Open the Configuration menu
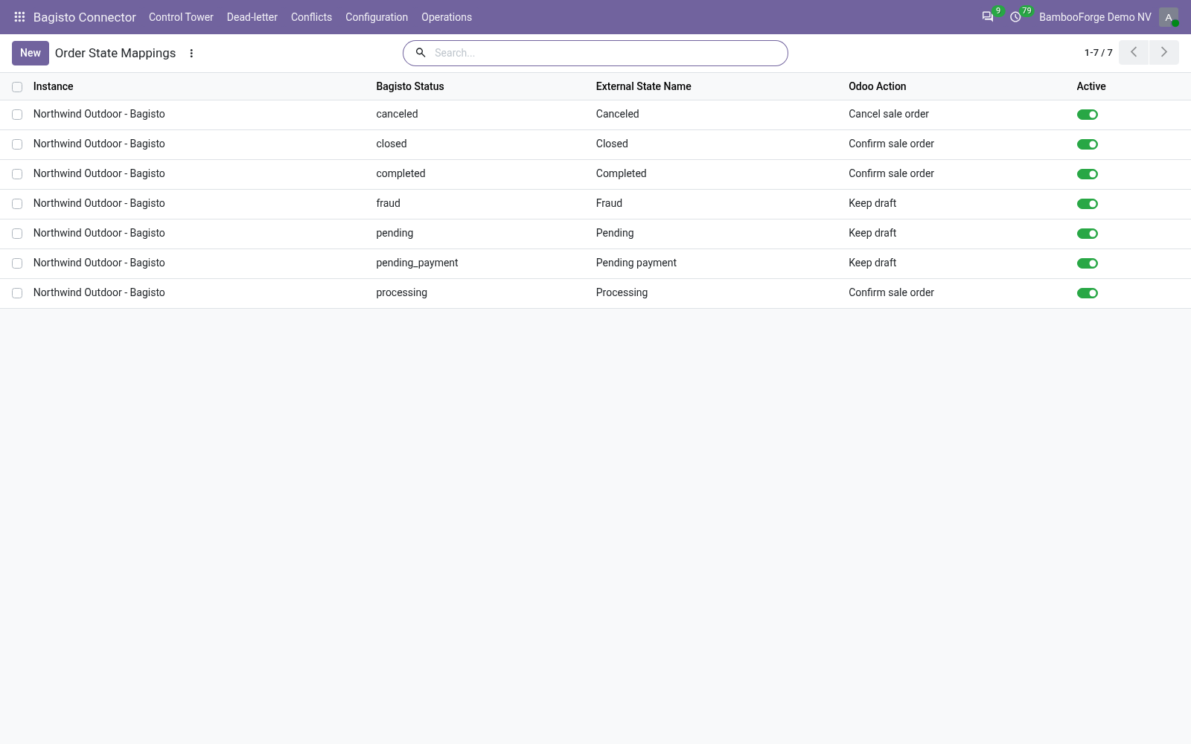The width and height of the screenshot is (1191, 744). tap(377, 17)
